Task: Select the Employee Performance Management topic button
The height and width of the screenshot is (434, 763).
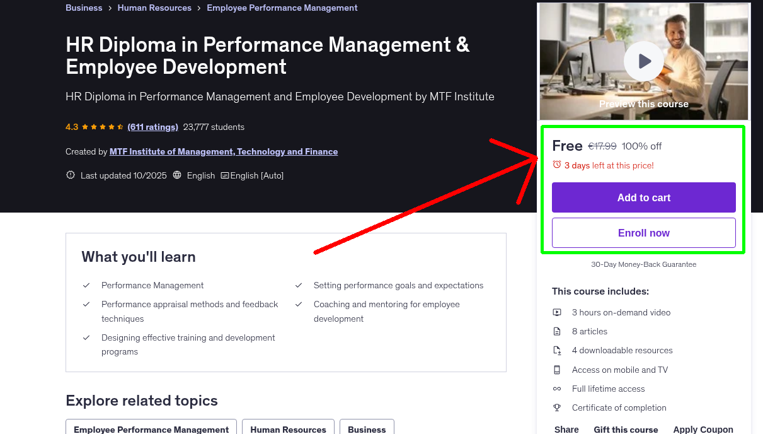Action: coord(151,429)
